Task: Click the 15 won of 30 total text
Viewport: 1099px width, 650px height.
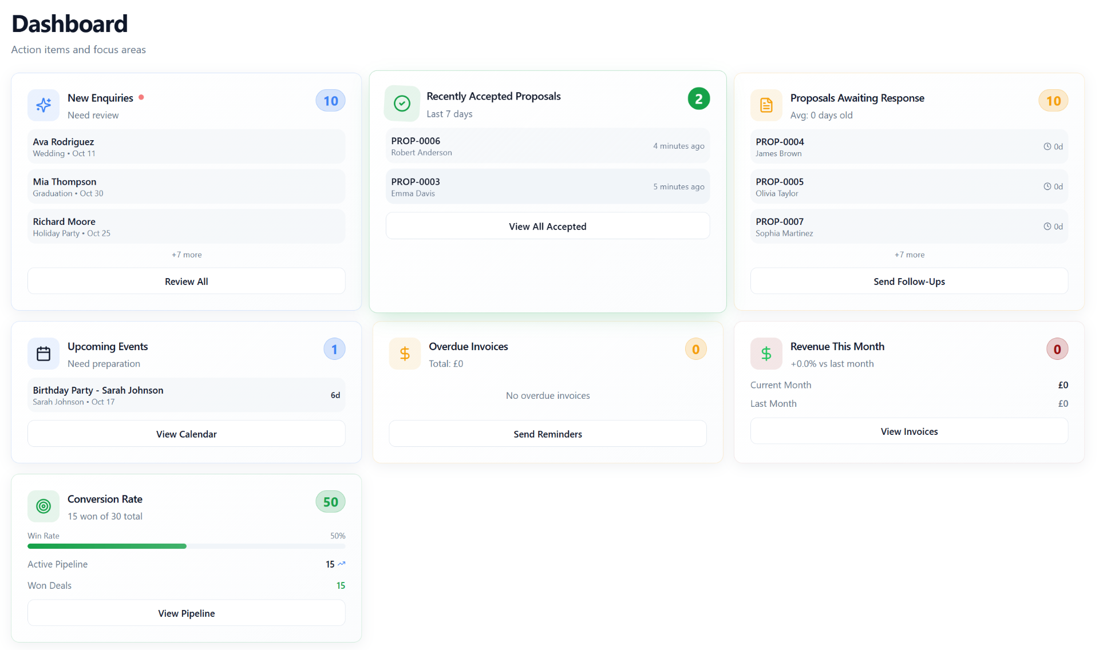Action: point(105,516)
